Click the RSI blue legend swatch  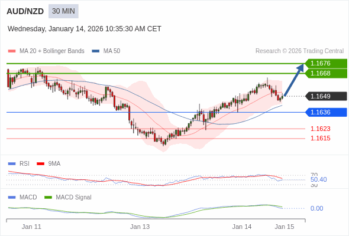tap(12, 164)
